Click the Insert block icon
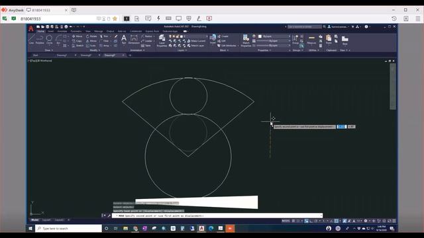This screenshot has width=424, height=238. point(213,40)
